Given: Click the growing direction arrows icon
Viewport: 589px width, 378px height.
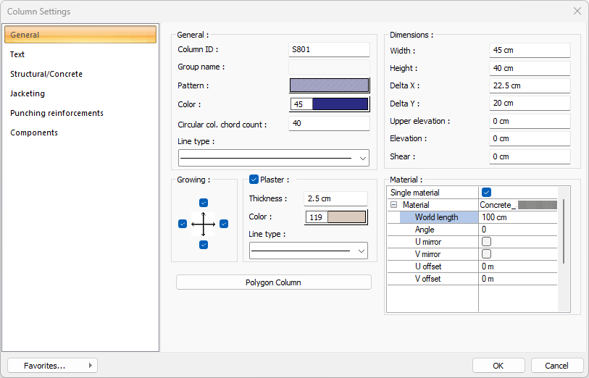Looking at the screenshot, I should (x=204, y=224).
